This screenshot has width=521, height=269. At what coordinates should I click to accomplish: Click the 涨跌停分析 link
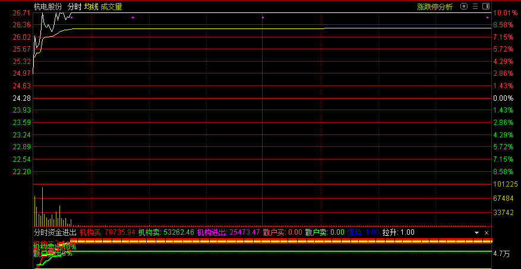point(434,7)
